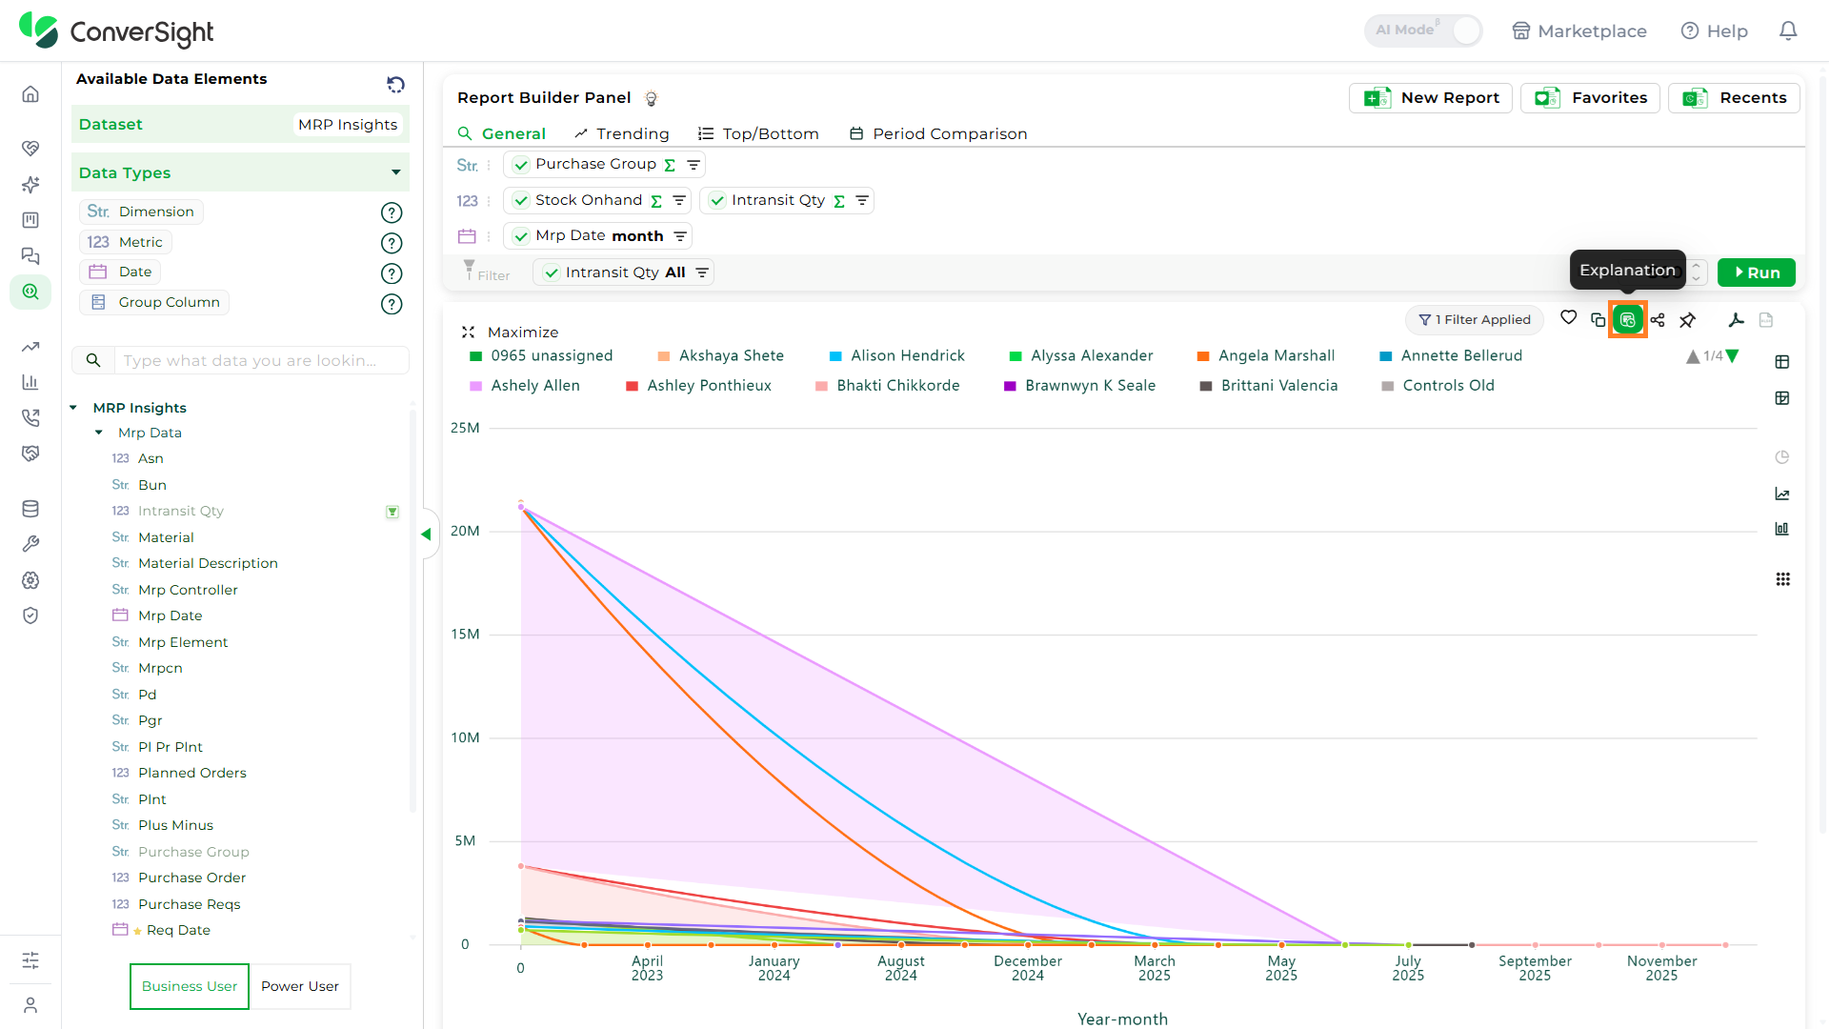The image size is (1829, 1029).
Task: Collapse the Data Types dropdown
Action: (395, 172)
